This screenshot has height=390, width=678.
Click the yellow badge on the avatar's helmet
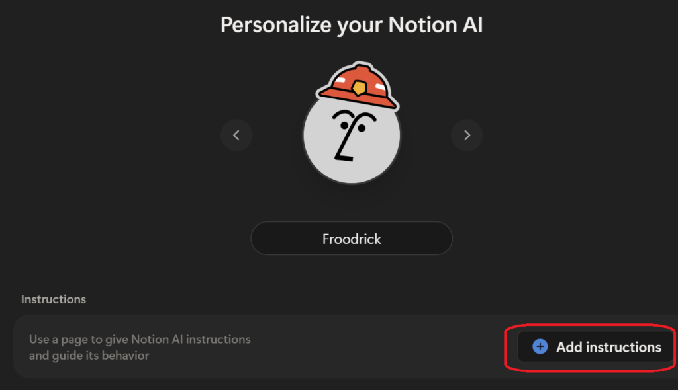click(359, 88)
